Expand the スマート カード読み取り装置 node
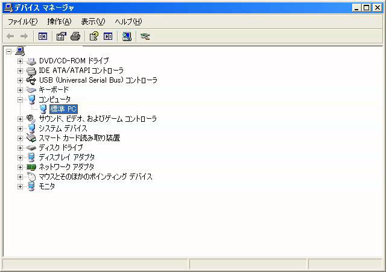 point(20,138)
